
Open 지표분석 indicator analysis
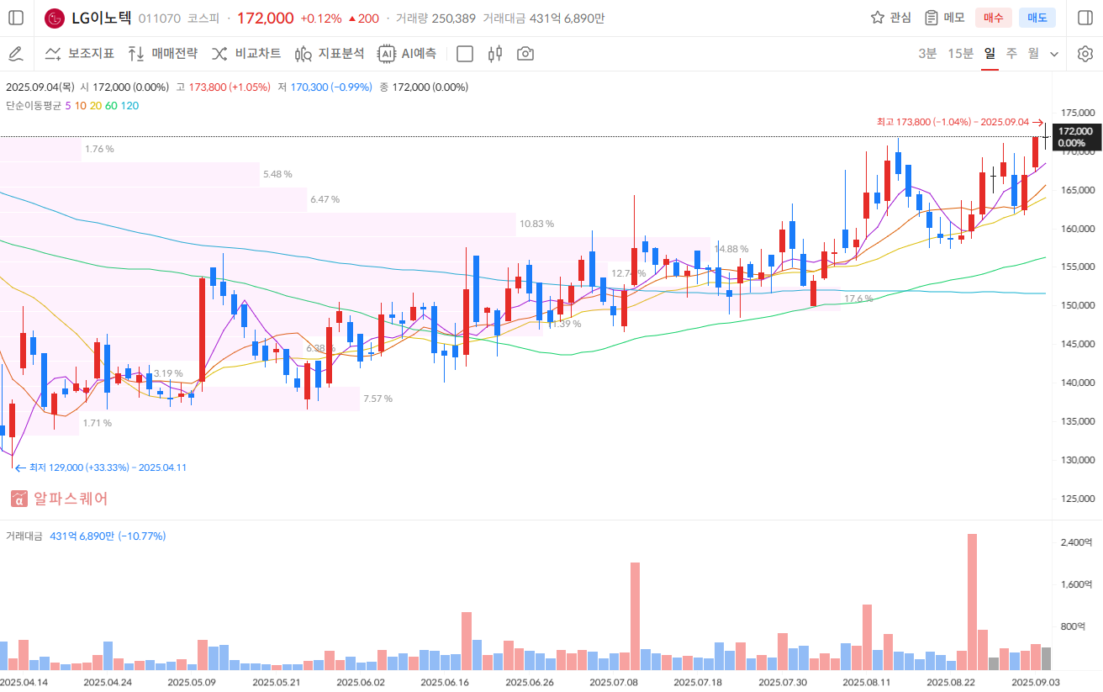coord(330,54)
